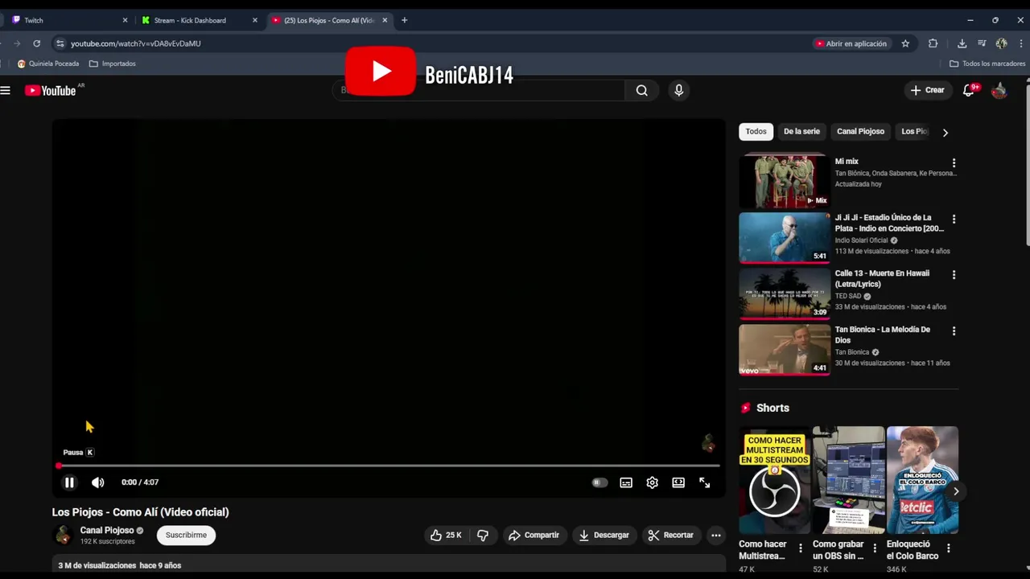Open the Como hacer Multistream short
Screen dimensions: 1030x579
point(774,480)
